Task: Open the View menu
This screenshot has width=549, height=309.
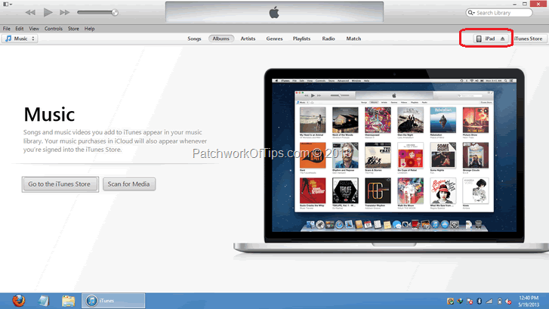Action: (x=34, y=29)
